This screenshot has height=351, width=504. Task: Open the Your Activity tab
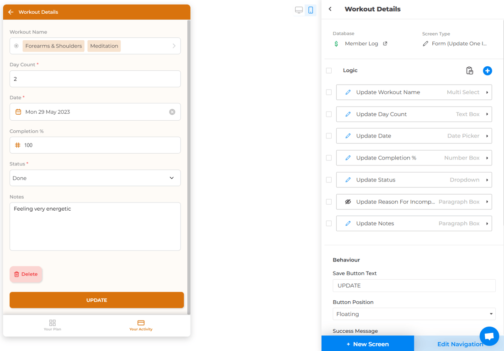click(141, 325)
